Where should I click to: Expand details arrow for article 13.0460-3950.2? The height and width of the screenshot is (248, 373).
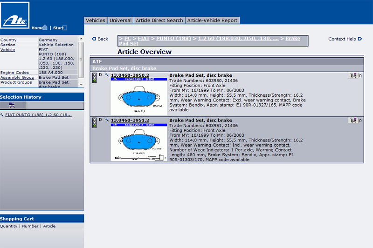pyautogui.click(x=100, y=75)
